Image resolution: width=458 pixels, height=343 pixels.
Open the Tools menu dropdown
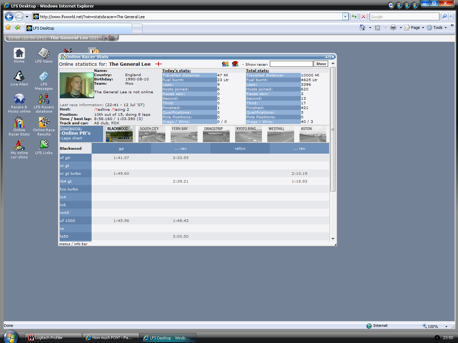point(437,28)
